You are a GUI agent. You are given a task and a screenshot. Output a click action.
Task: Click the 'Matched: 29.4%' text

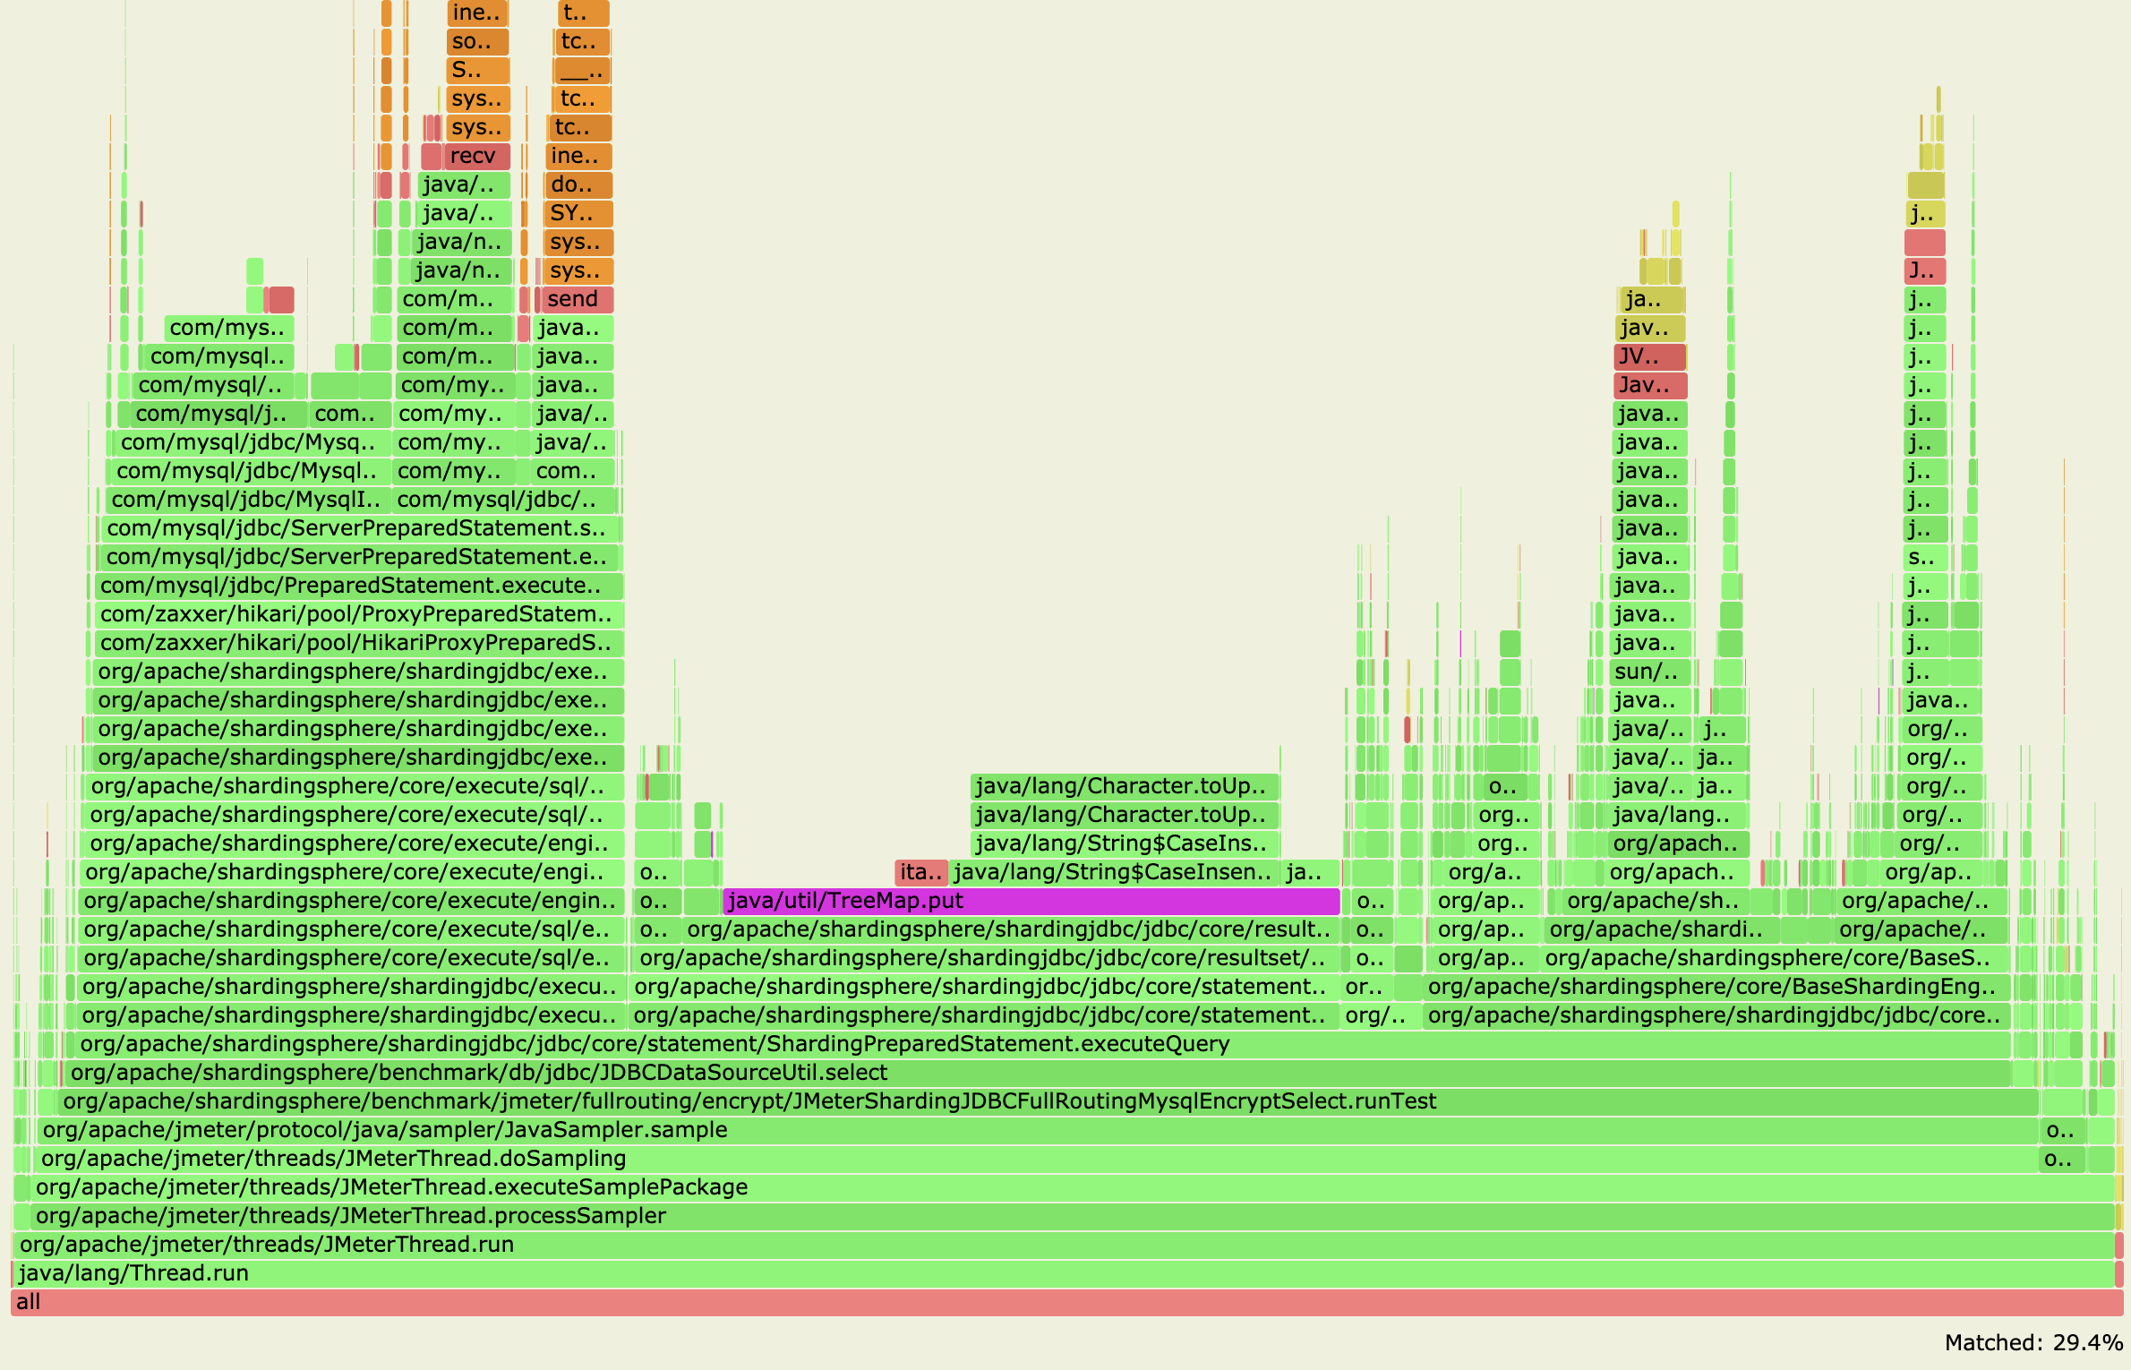coord(2033,1342)
